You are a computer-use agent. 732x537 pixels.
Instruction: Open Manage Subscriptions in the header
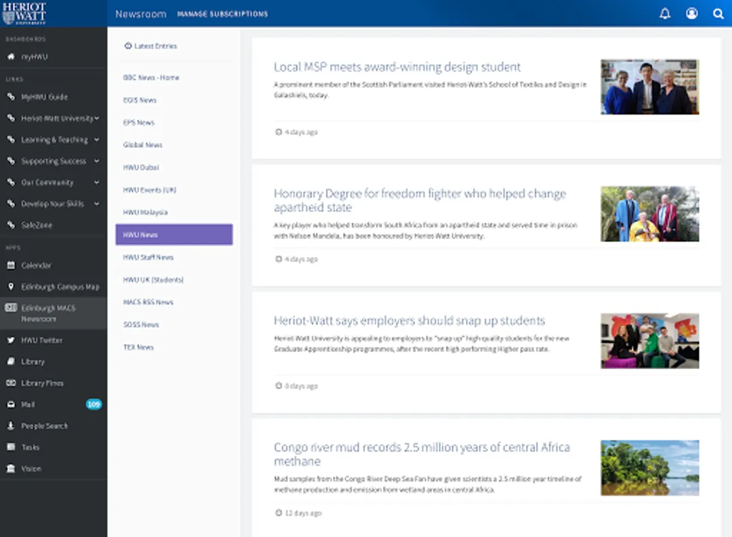point(223,14)
